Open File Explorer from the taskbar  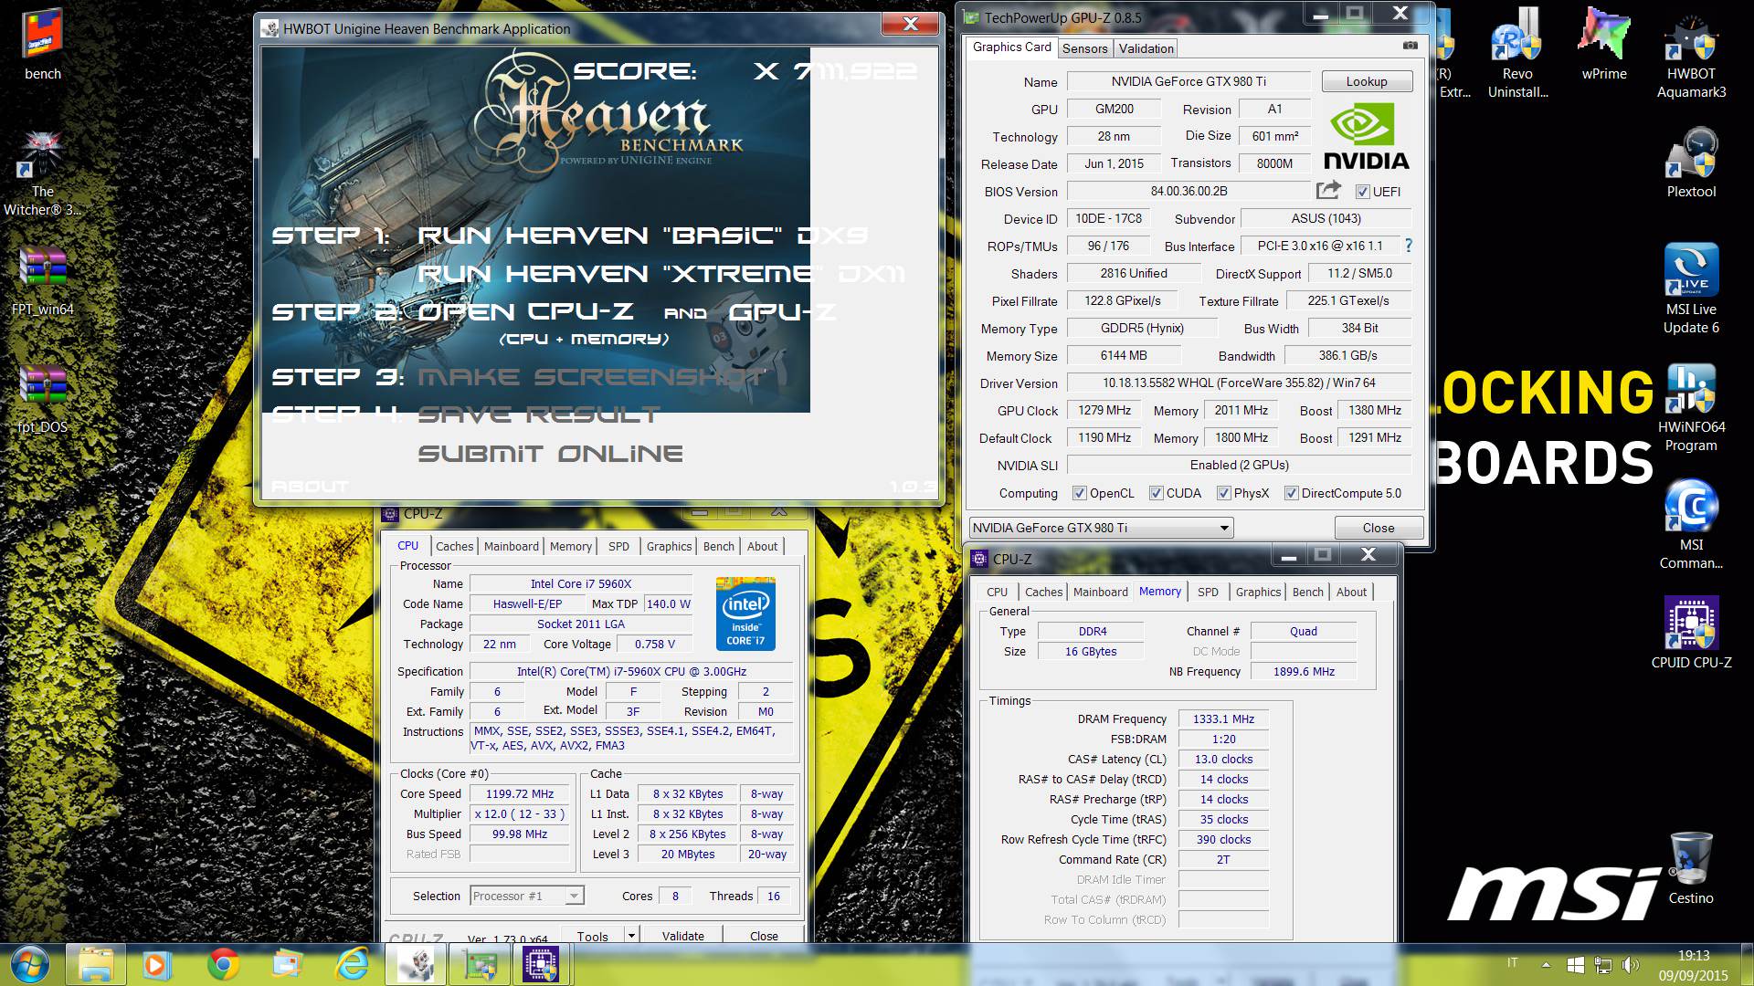click(95, 964)
